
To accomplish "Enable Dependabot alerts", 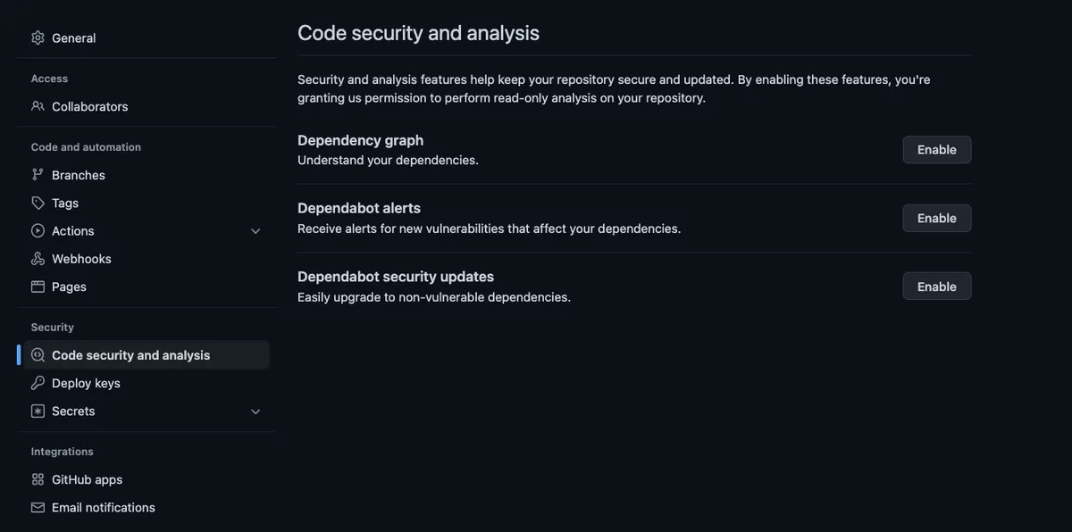I will [x=936, y=218].
